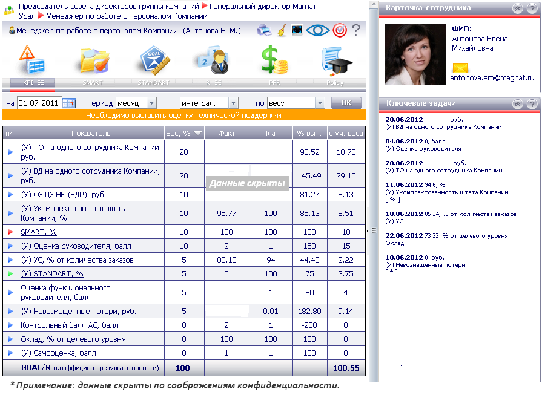Viewport: 542px width, 395px height.
Task: Open the PFR dollar coins icon
Action: tap(274, 59)
